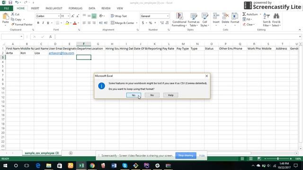Click the Orientation text angle icon

(x=101, y=16)
